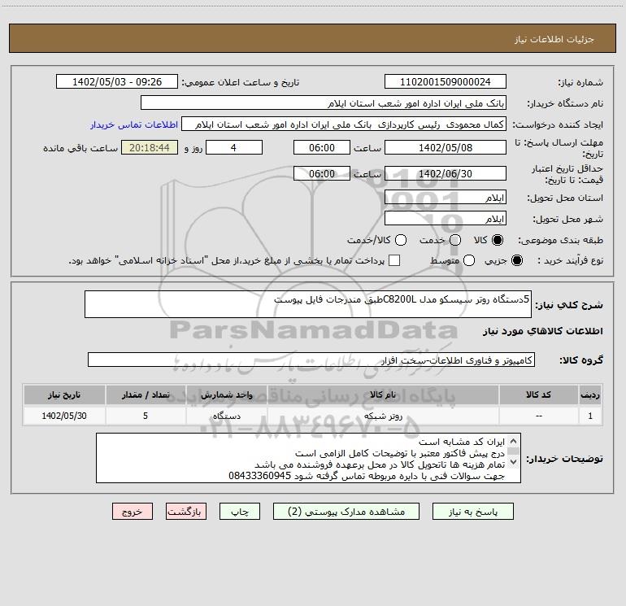The image size is (626, 606).
Task: Click the request creator field کمال محمودی
Action: pos(344,124)
